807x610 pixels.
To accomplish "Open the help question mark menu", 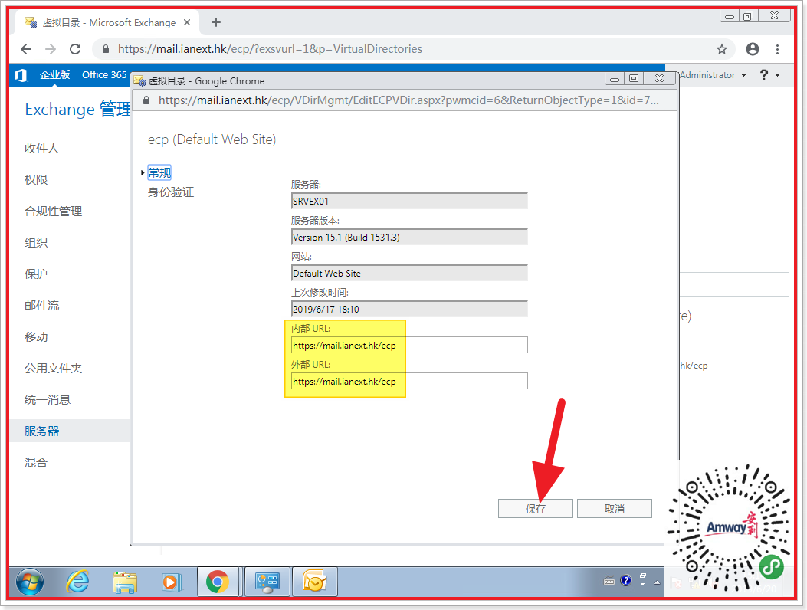I will pos(764,75).
